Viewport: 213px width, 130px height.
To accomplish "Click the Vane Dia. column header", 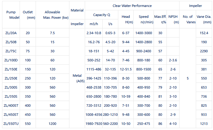I will point(203,19).
